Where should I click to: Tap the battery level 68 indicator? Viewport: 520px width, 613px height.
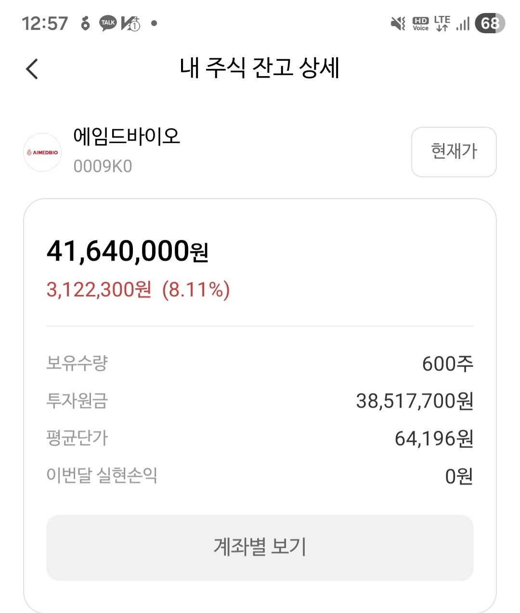490,23
